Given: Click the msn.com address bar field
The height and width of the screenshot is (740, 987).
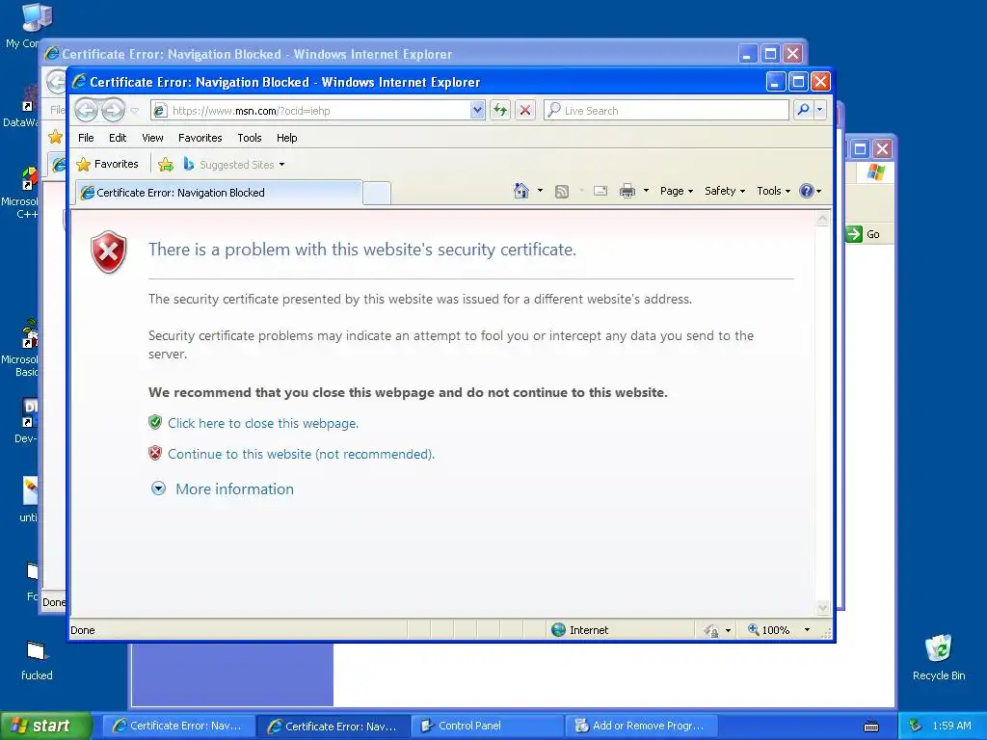Looking at the screenshot, I should 310,111.
